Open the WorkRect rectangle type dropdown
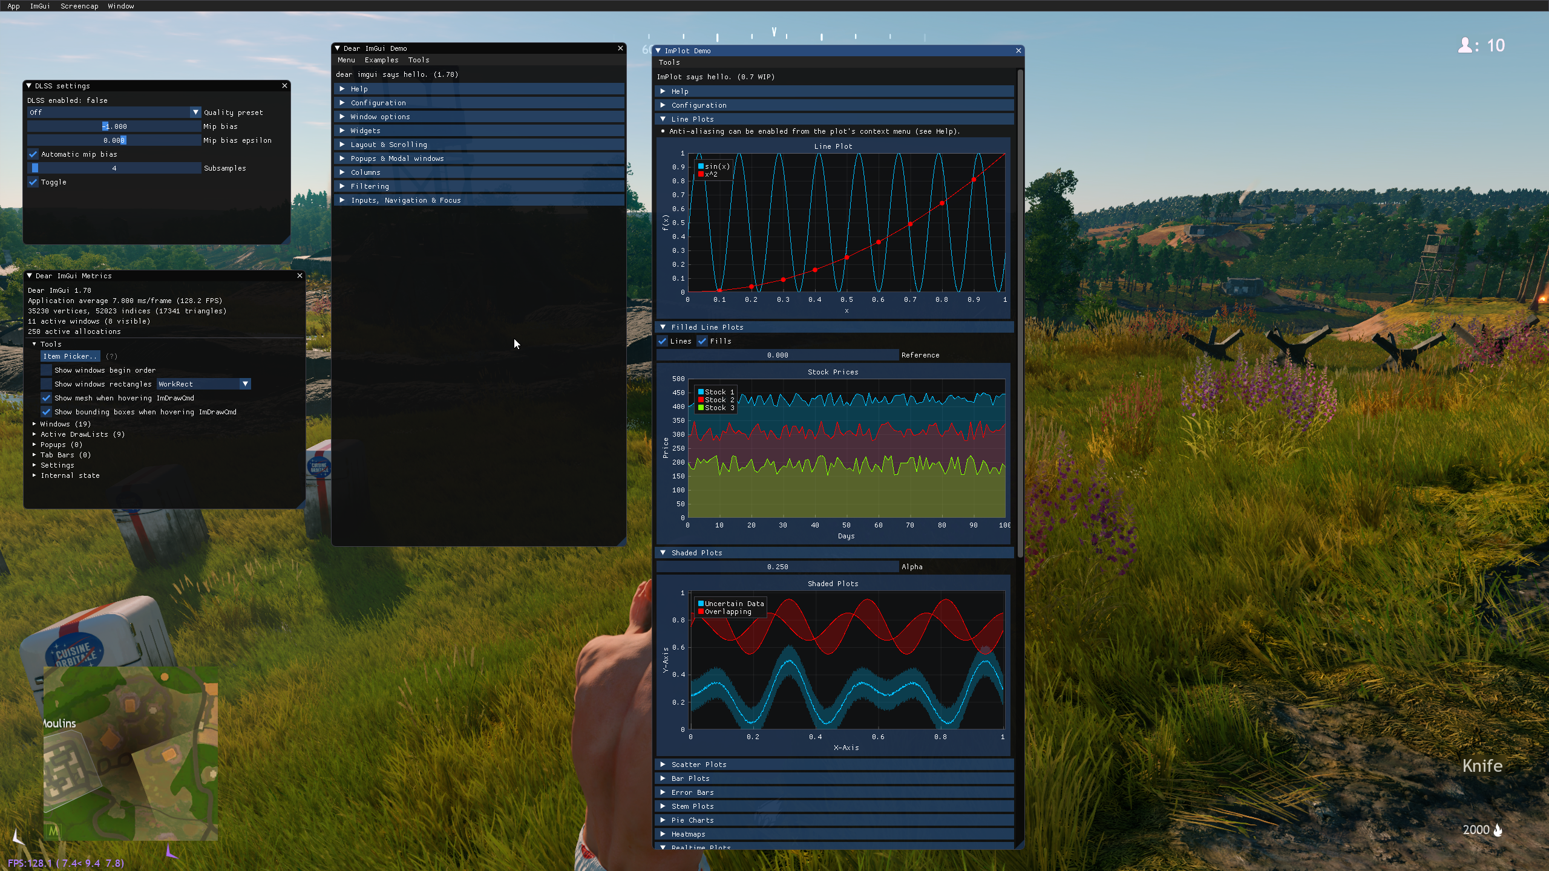The image size is (1549, 871). coord(204,384)
